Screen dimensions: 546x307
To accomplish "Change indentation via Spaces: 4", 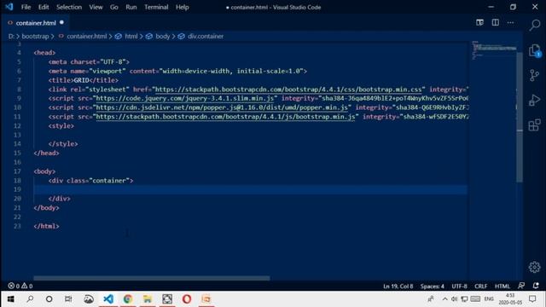I will (433, 287).
